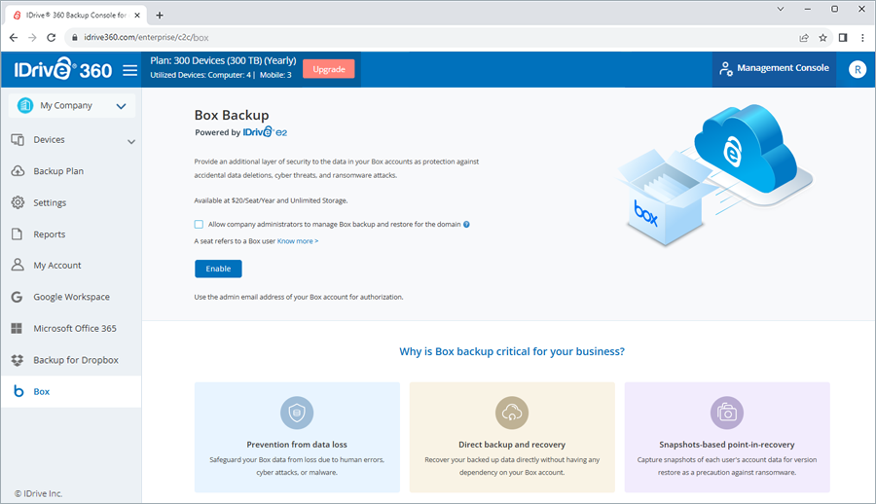Open the Devices icon in sidebar
This screenshot has height=504, width=876.
point(18,140)
